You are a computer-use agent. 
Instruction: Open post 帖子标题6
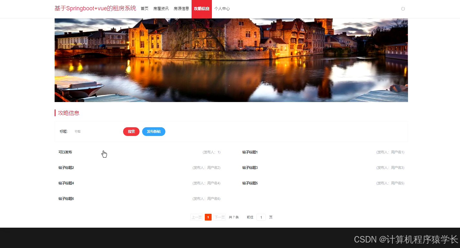pos(66,199)
